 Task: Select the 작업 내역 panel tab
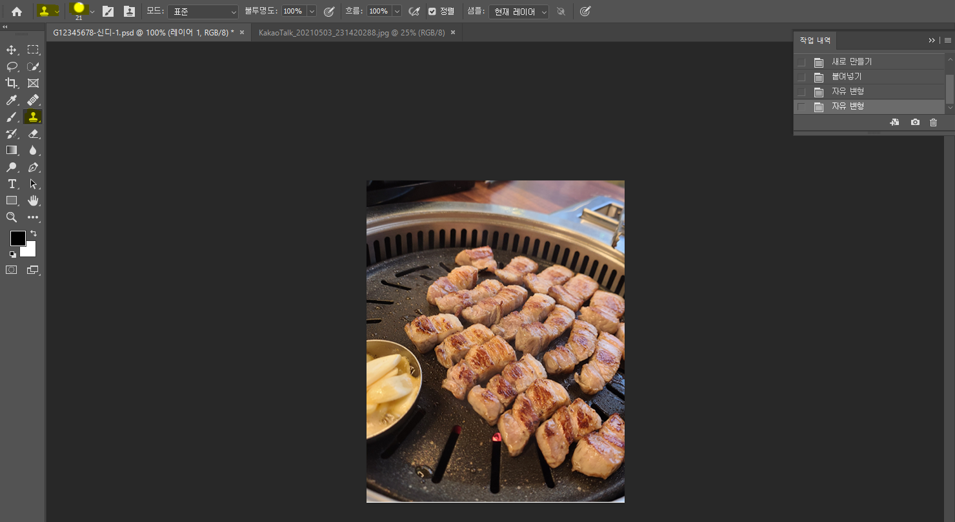click(815, 40)
